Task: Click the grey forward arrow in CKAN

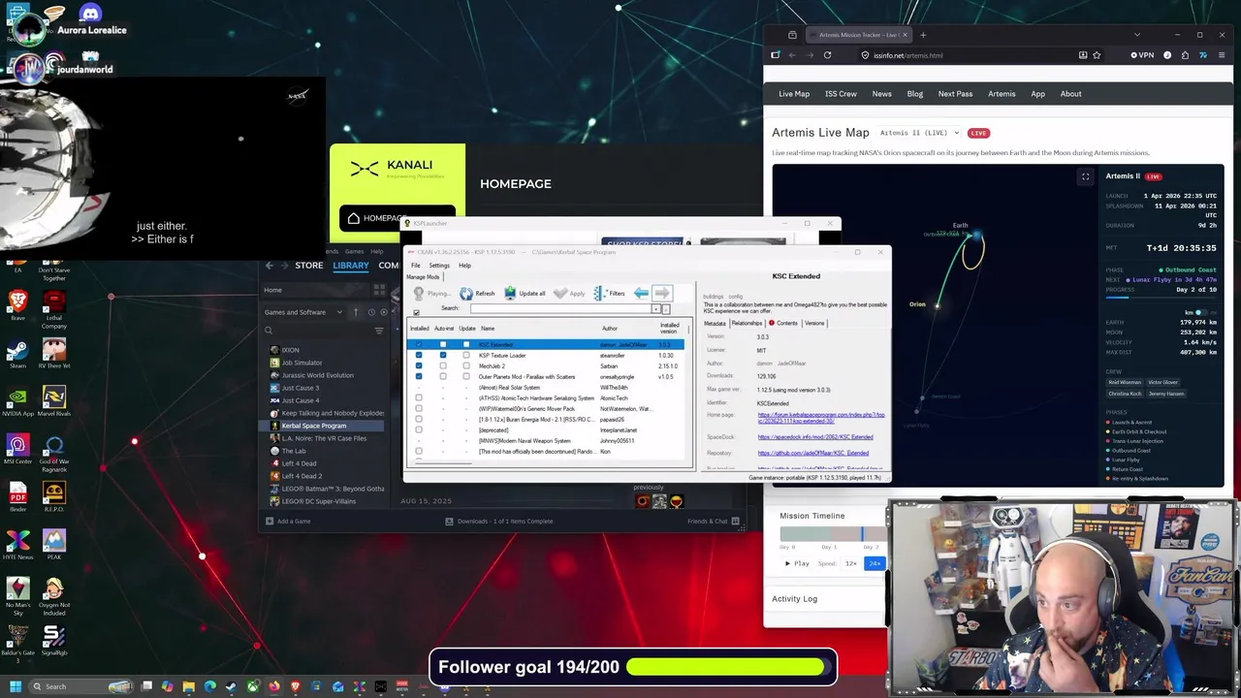Action: [662, 293]
